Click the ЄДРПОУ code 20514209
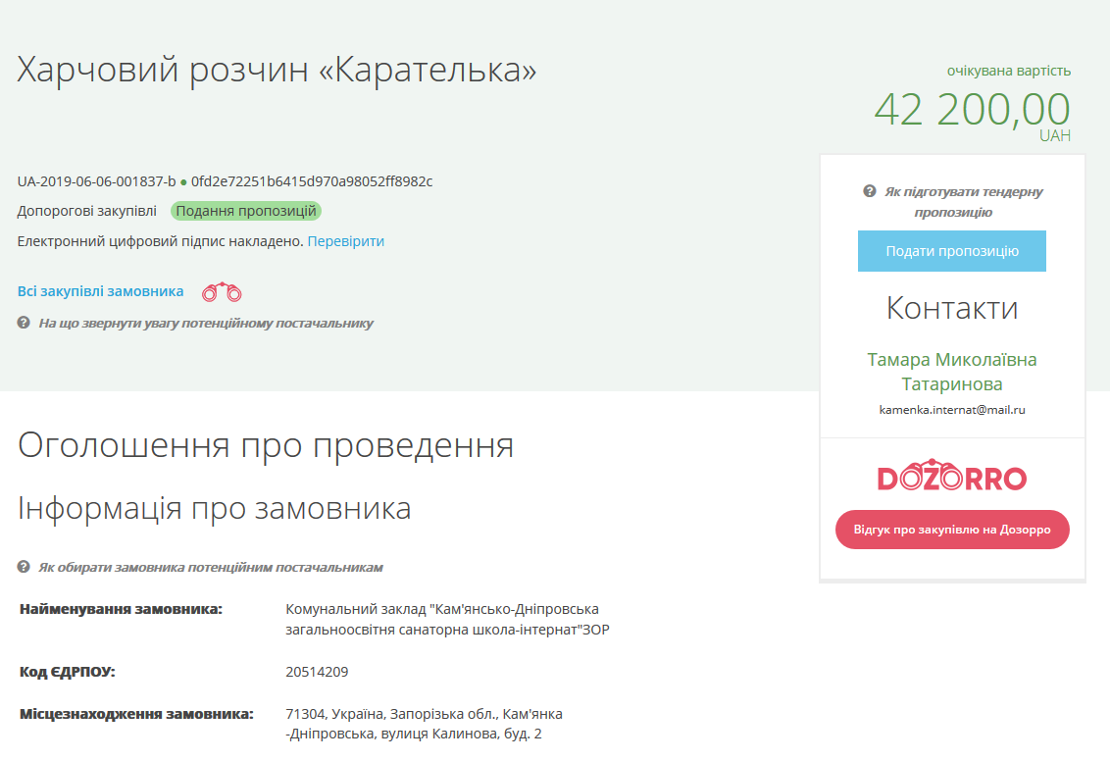The height and width of the screenshot is (761, 1110). [x=317, y=672]
